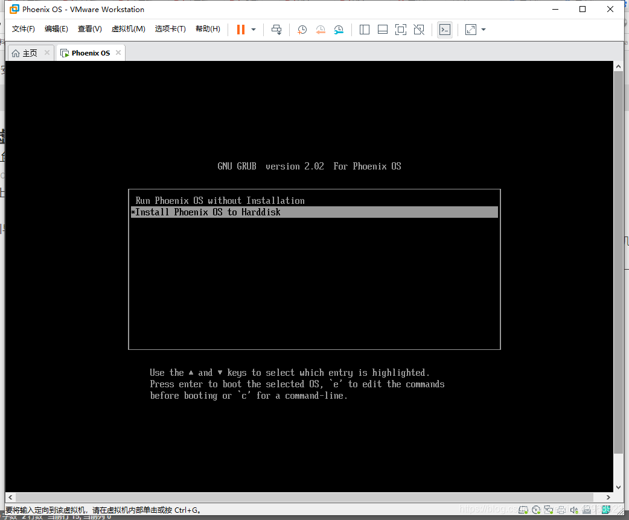
Task: Toggle the thumbnail bar view
Action: pos(383,30)
